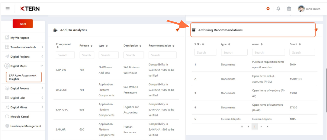Go to next page of archiving table
Viewport: 327px width, 140px height.
click(261, 127)
